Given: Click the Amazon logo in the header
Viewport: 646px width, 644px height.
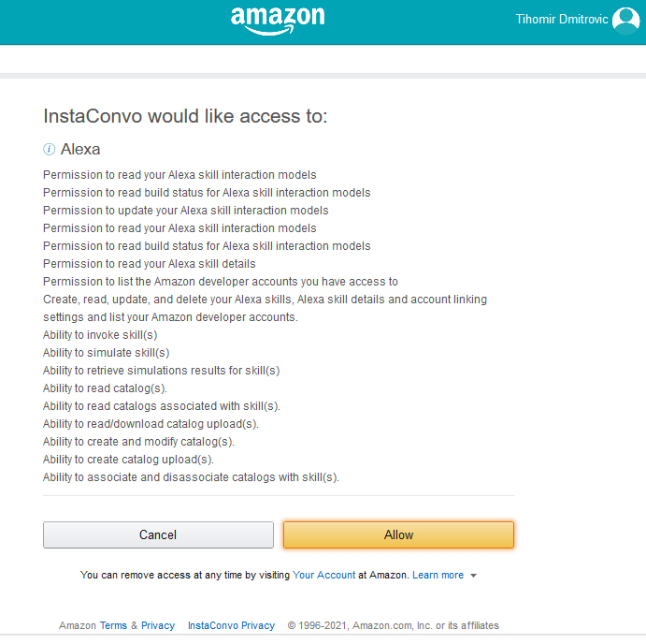Looking at the screenshot, I should coord(278,21).
